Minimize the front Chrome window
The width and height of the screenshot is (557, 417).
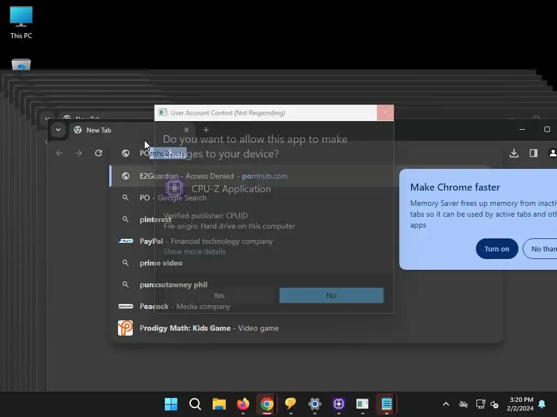(522, 129)
